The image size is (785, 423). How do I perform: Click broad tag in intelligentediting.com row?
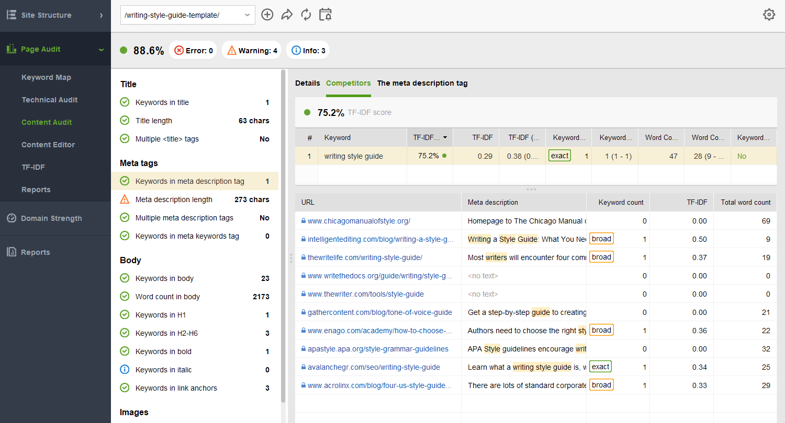pos(601,239)
